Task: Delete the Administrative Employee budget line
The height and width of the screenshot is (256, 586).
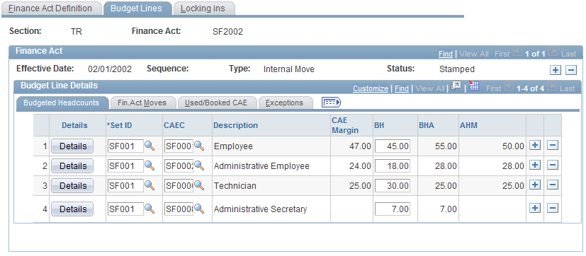Action: pos(553,165)
